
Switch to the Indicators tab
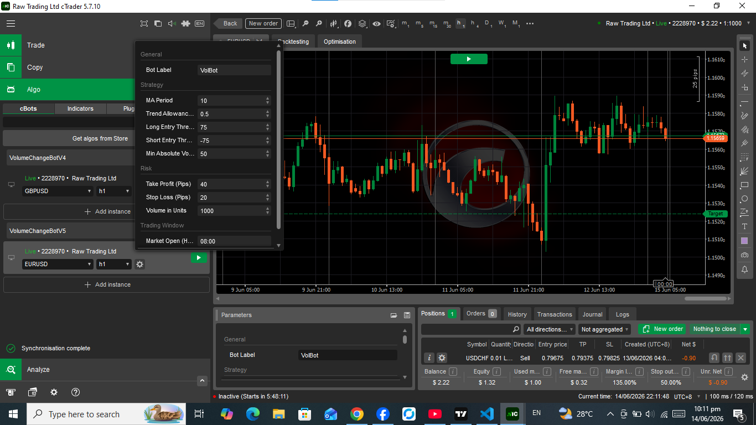click(80, 108)
